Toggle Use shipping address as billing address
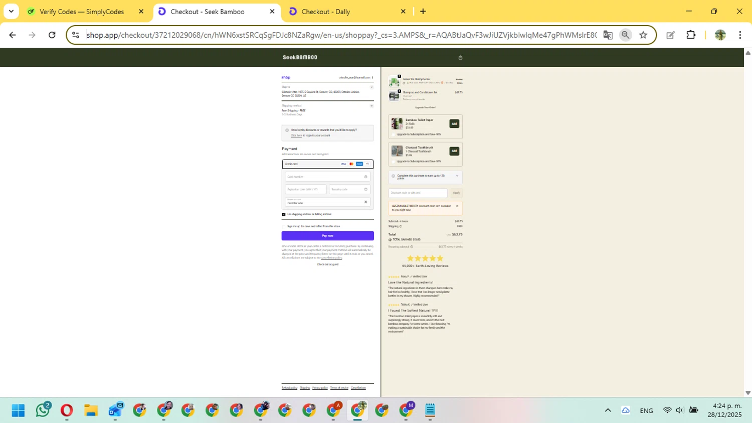 pyautogui.click(x=284, y=214)
